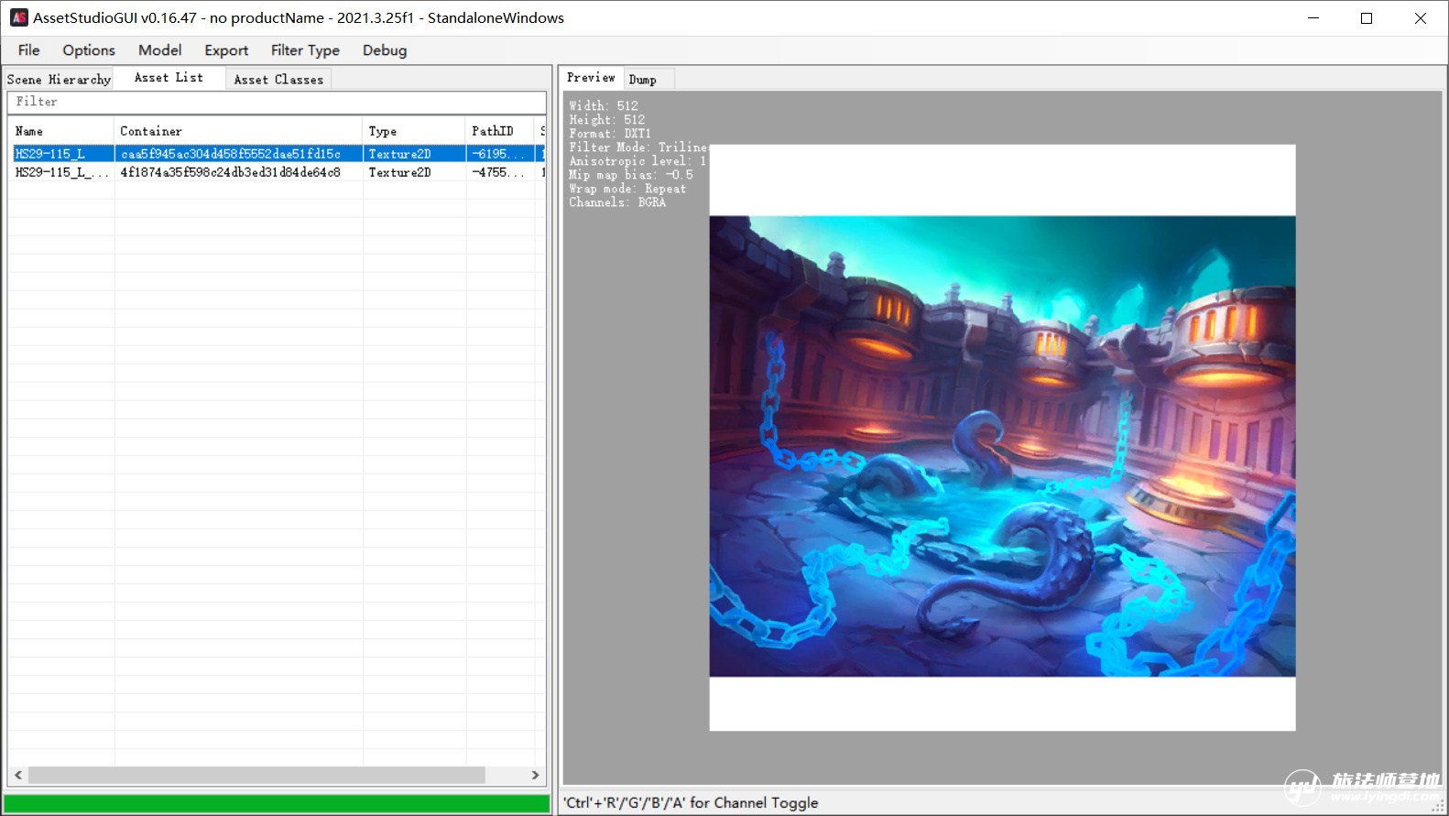Maximize the AssetStudioGUI window
Image resolution: width=1449 pixels, height=816 pixels.
(1367, 18)
